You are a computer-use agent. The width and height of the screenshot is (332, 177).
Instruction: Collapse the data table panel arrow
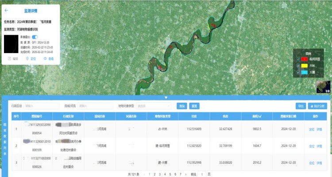tap(166, 97)
